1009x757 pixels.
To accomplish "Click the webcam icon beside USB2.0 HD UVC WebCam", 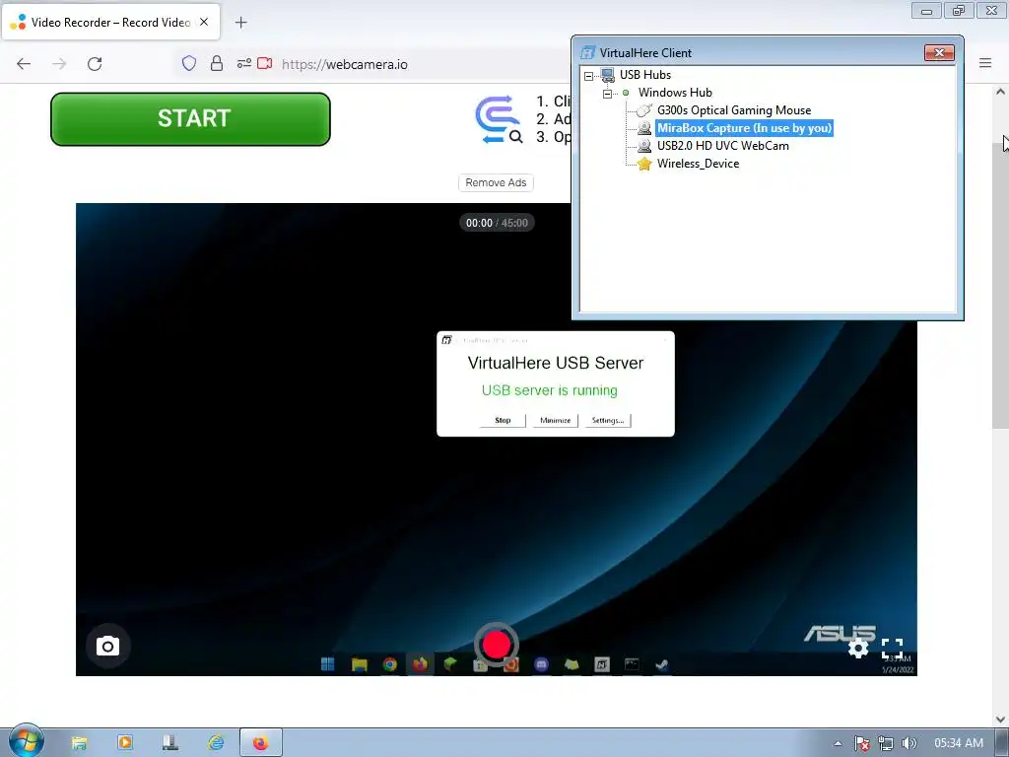I will pos(644,146).
